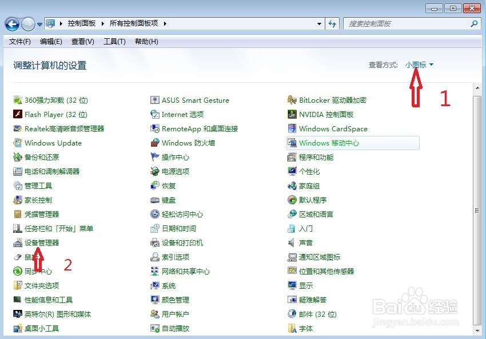Image resolution: width=486 pixels, height=339 pixels.
Task: Open the 键盘 icon
Action: pos(155,200)
